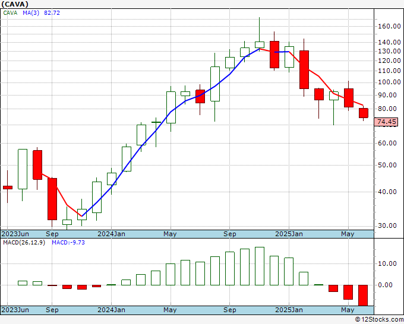This screenshot has height=324, width=404.
Task: Select the 160.00 price axis label
Action: tap(389, 26)
